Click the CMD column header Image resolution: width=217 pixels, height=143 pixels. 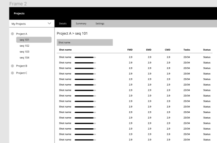[167, 50]
